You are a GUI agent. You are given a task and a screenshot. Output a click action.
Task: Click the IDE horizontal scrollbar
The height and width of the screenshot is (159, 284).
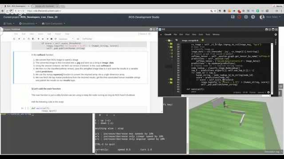(x=226, y=96)
